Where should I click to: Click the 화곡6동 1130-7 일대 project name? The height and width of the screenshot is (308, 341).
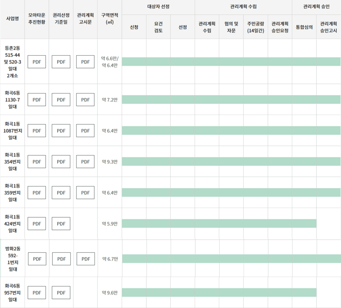pos(12,100)
